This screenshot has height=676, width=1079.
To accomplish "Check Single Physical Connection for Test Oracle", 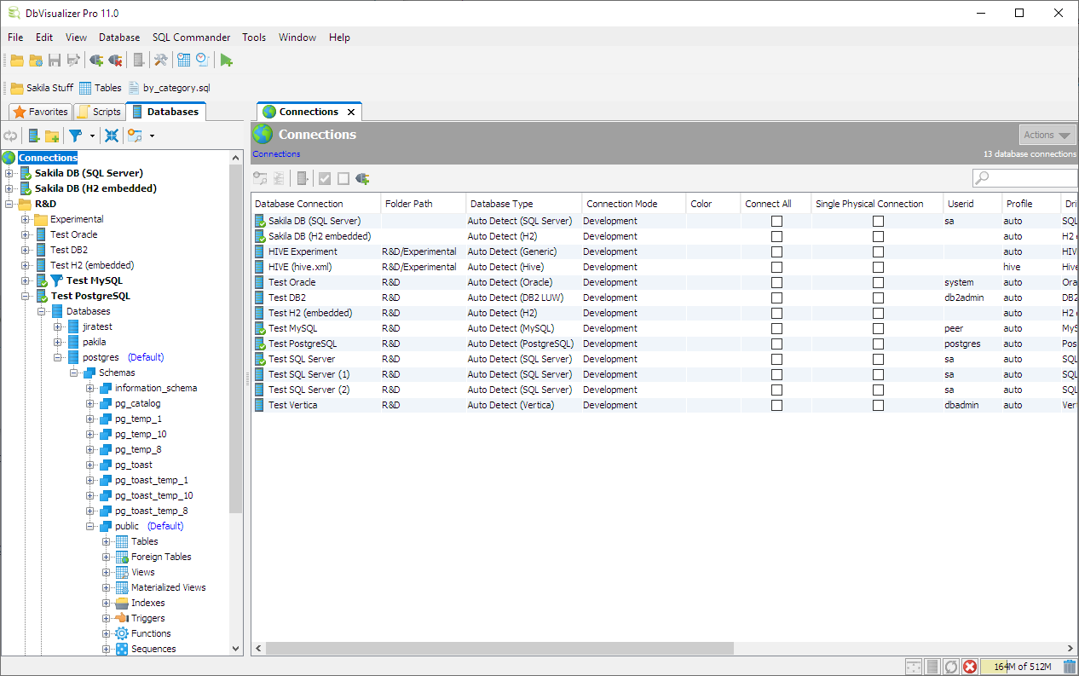I will click(877, 282).
